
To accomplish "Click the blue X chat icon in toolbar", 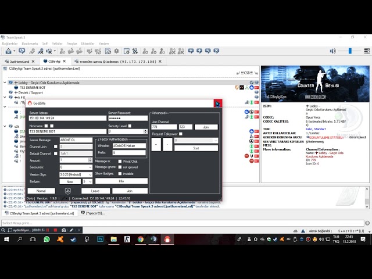I will click(x=216, y=51).
